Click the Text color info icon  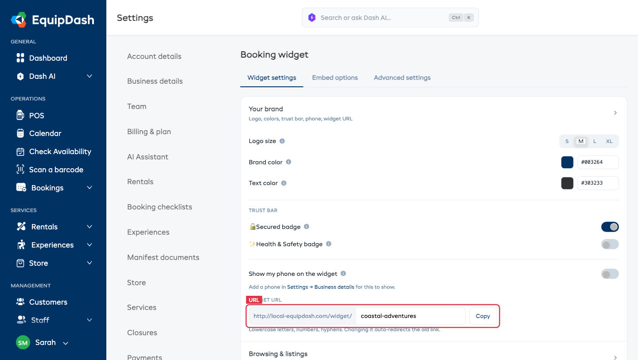284,183
